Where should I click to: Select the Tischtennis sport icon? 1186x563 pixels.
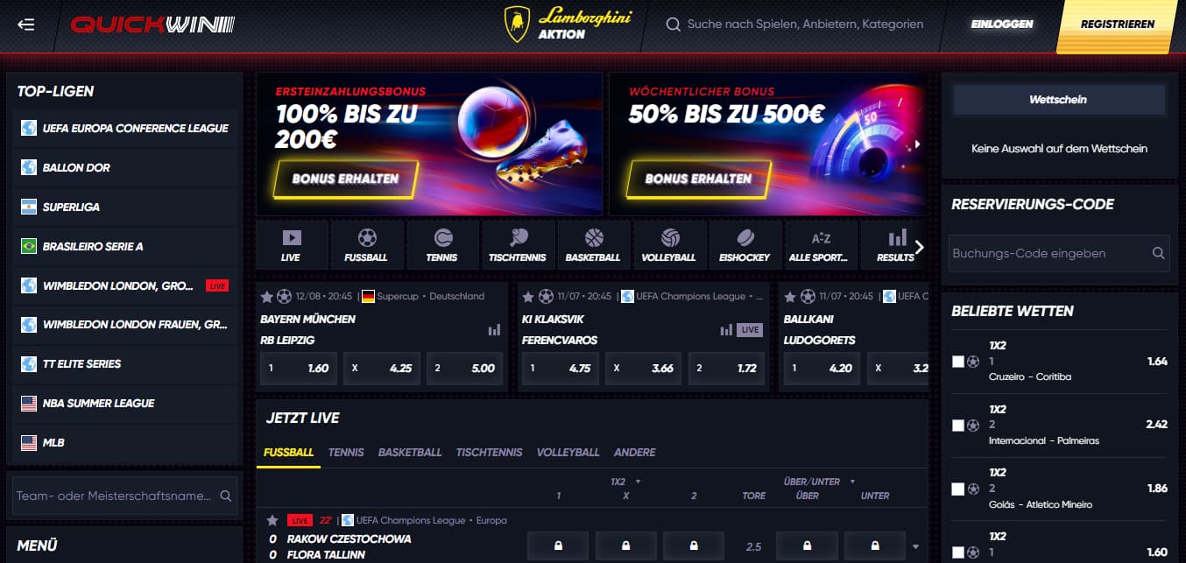518,244
